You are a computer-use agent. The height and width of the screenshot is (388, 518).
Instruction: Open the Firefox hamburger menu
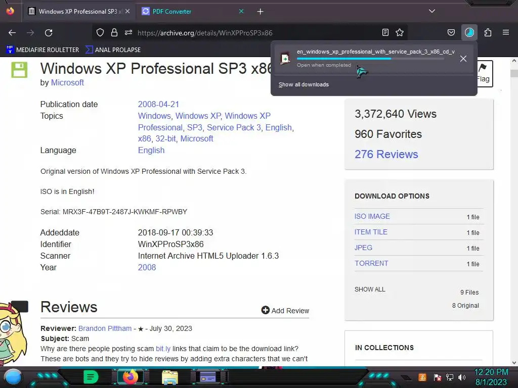(x=506, y=32)
